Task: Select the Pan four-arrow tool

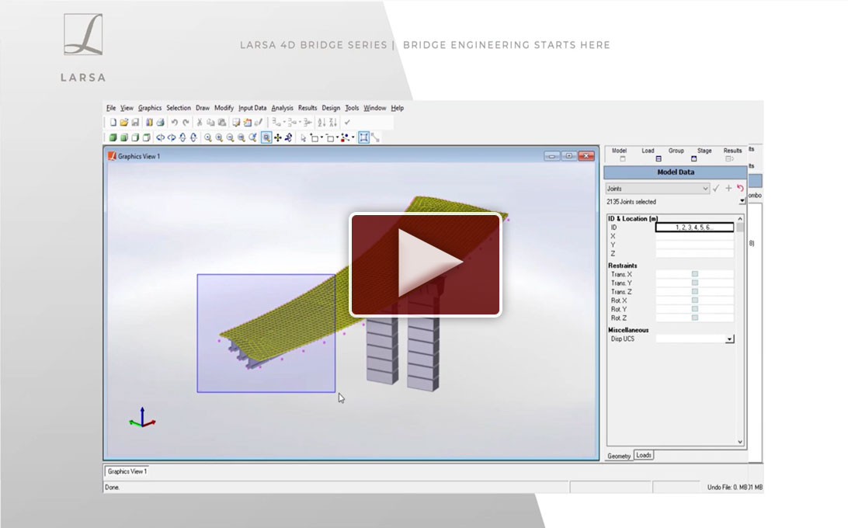Action: [x=277, y=138]
